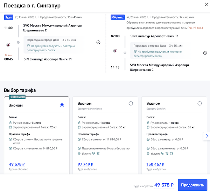
Task: Expand outbound flight Doha transfer details
Action: point(98,42)
